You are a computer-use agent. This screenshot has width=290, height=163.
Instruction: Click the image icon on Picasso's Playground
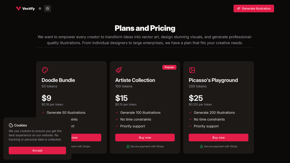[x=192, y=70]
